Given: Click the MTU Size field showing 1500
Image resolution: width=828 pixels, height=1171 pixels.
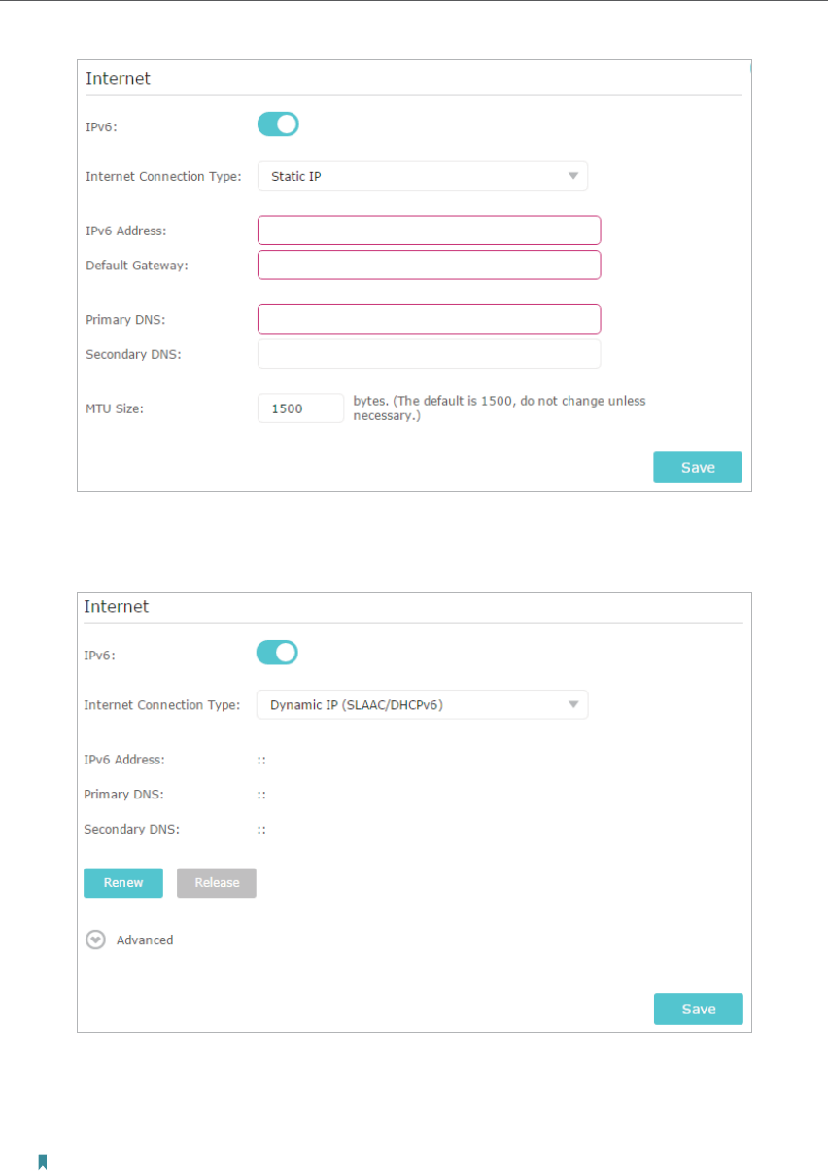Looking at the screenshot, I should [301, 408].
